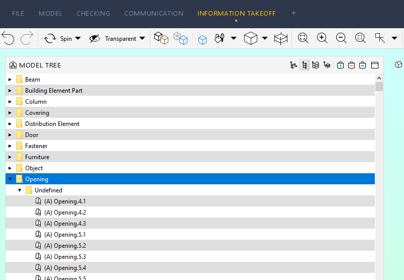
Task: Click the fourth tree view mode icon
Action: 327,65
